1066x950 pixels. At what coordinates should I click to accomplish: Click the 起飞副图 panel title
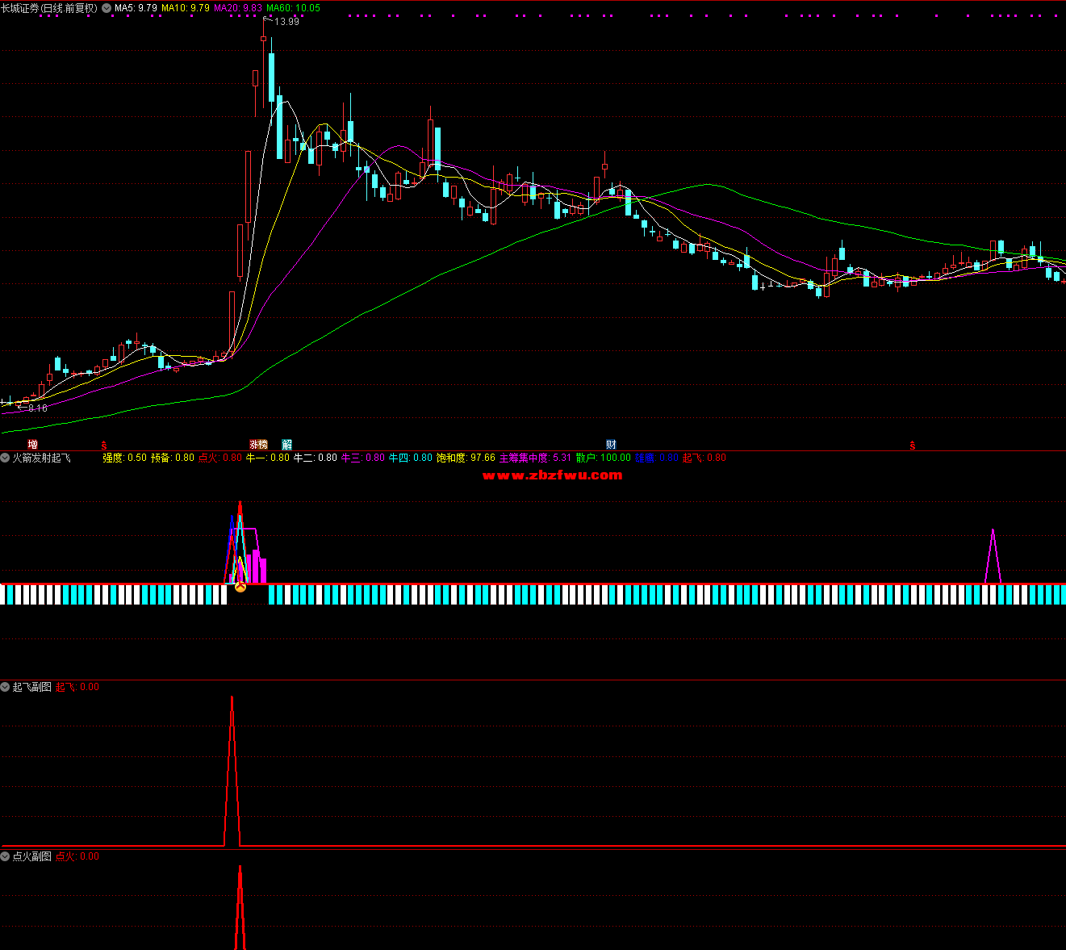[31, 687]
